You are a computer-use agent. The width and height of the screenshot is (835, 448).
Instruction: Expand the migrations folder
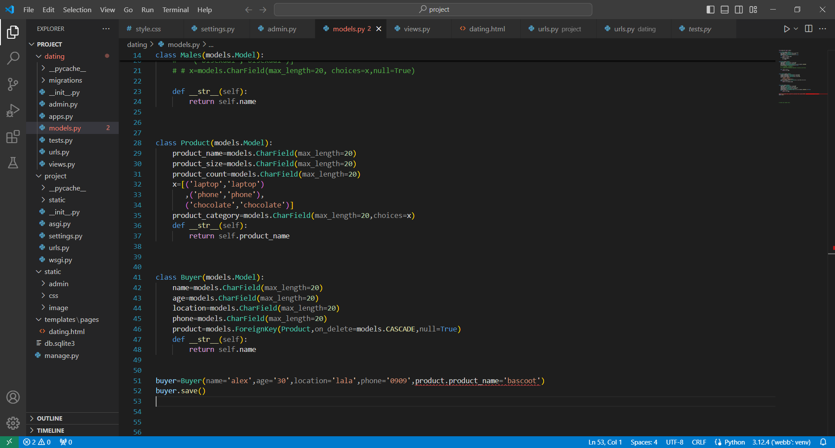pyautogui.click(x=65, y=80)
